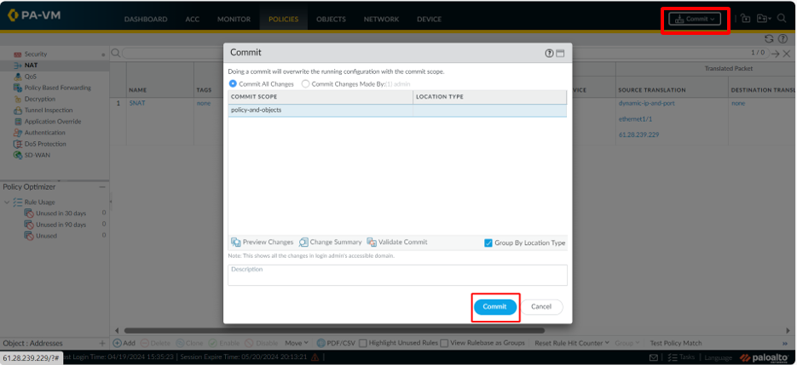The height and width of the screenshot is (365, 797).
Task: Go to the NETWORK tab
Action: coord(381,19)
